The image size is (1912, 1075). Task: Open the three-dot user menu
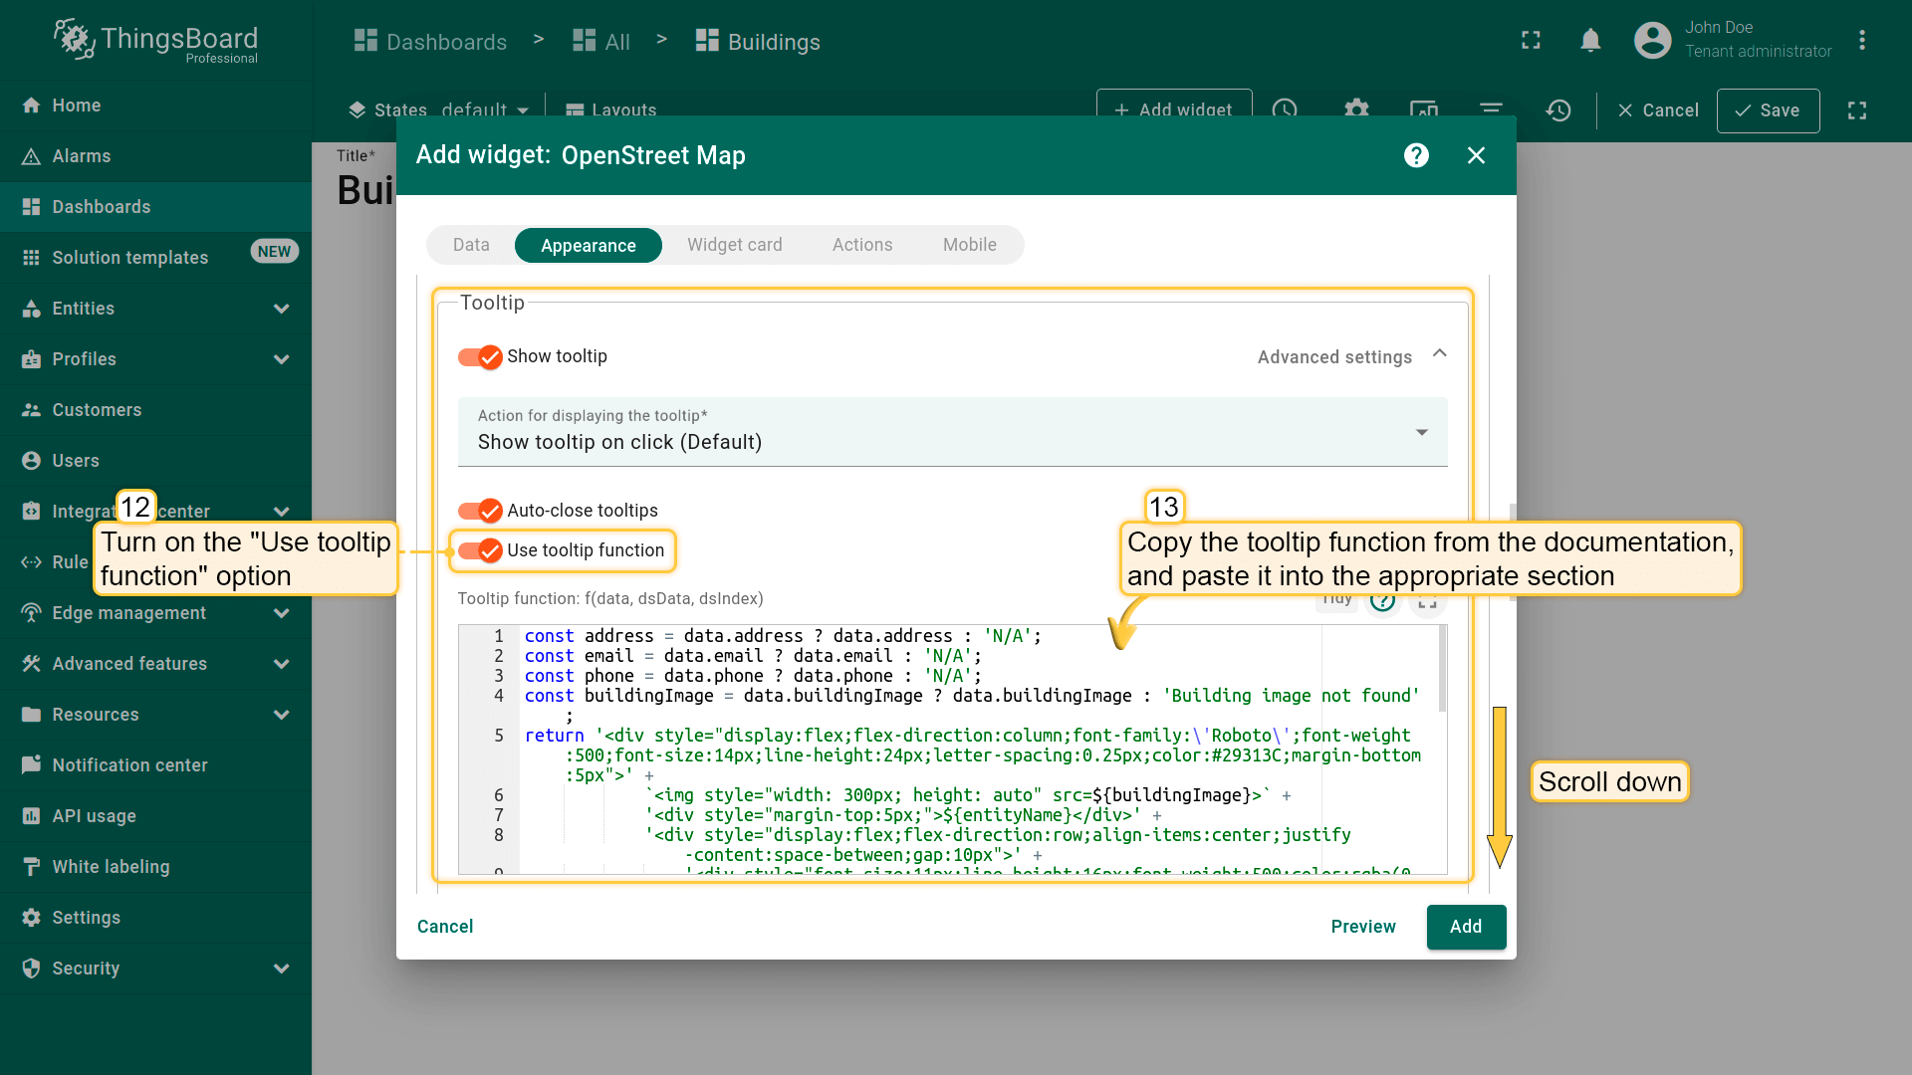coord(1861,41)
